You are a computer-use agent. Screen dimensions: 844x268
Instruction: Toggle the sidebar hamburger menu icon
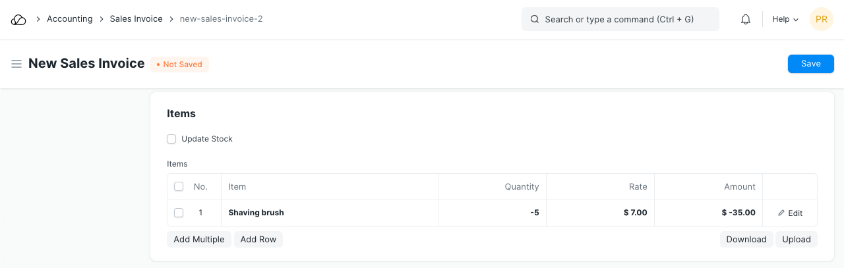point(16,64)
